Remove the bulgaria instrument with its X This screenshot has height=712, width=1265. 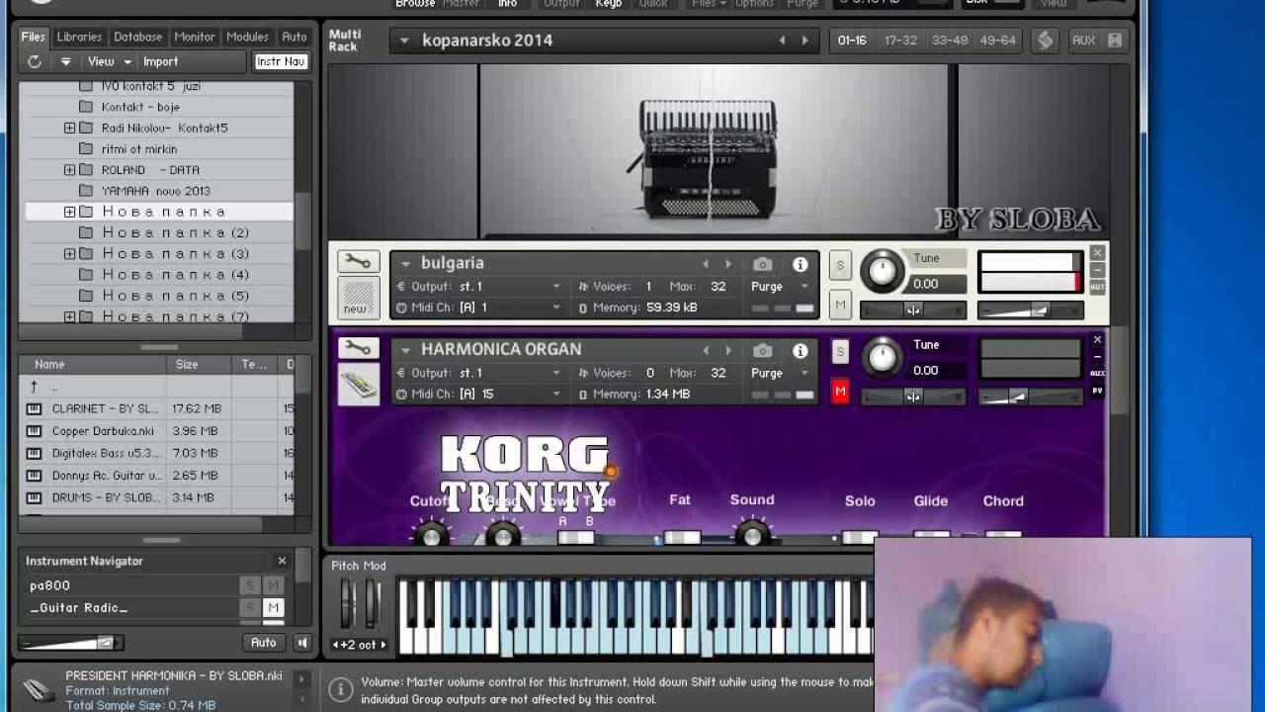click(x=1097, y=253)
